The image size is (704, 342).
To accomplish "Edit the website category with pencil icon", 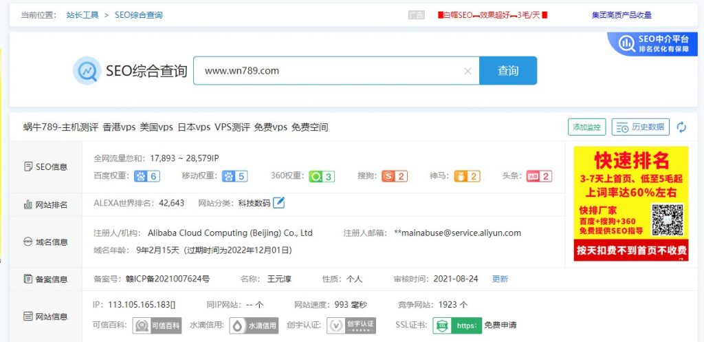I will (x=278, y=202).
